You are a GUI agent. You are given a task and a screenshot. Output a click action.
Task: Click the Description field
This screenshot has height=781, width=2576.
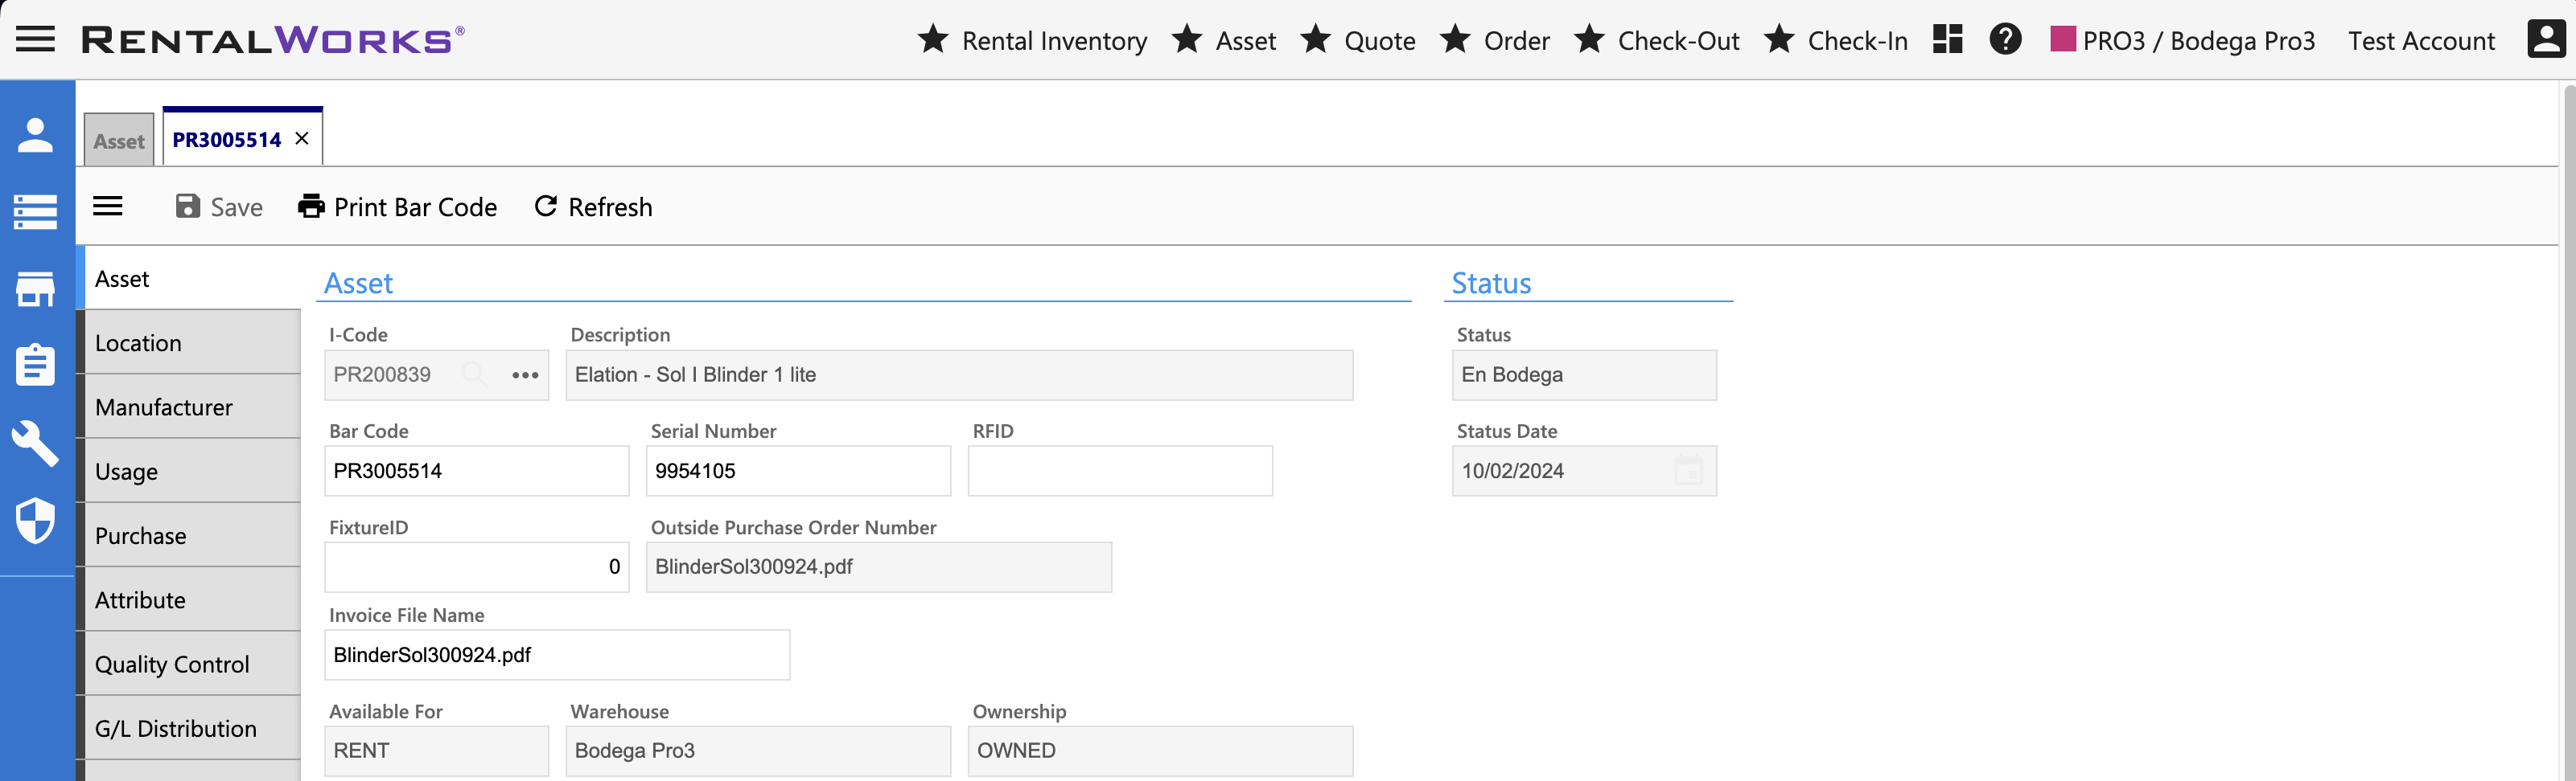pos(959,374)
